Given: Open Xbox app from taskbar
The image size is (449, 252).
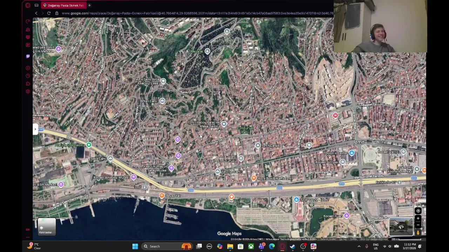Looking at the screenshot, I should [x=251, y=246].
